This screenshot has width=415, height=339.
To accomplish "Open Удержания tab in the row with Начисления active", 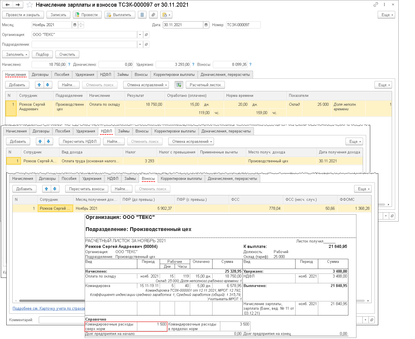I will tap(85, 75).
